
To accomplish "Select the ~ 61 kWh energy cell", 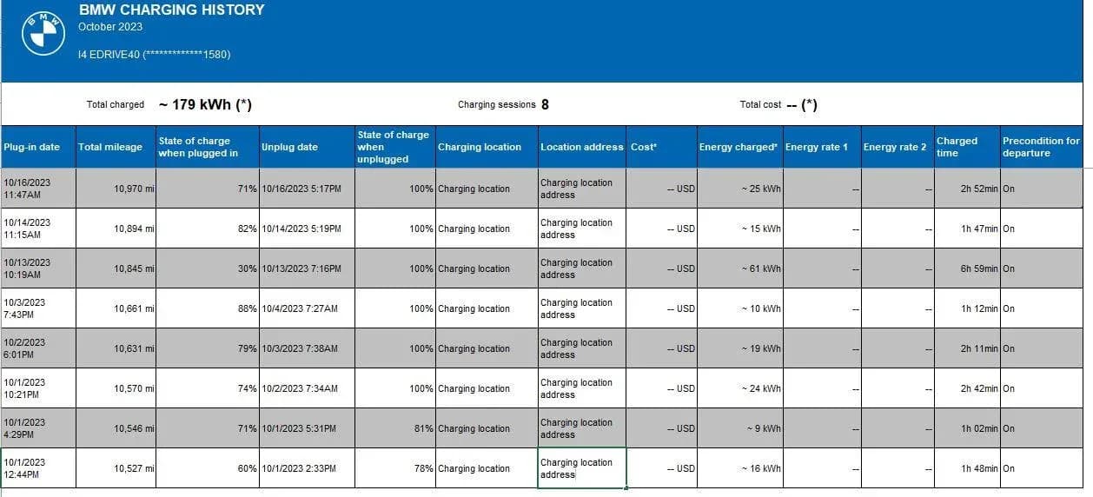I will (740, 268).
